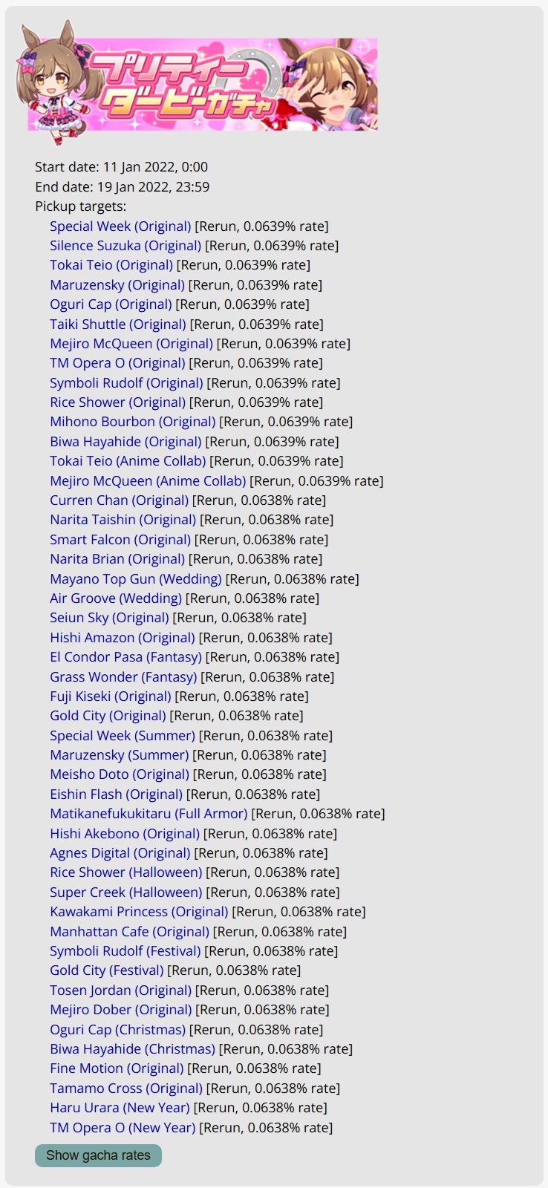The height and width of the screenshot is (1188, 548).
Task: Open Silence Suzuka (Original) link
Action: [x=125, y=246]
